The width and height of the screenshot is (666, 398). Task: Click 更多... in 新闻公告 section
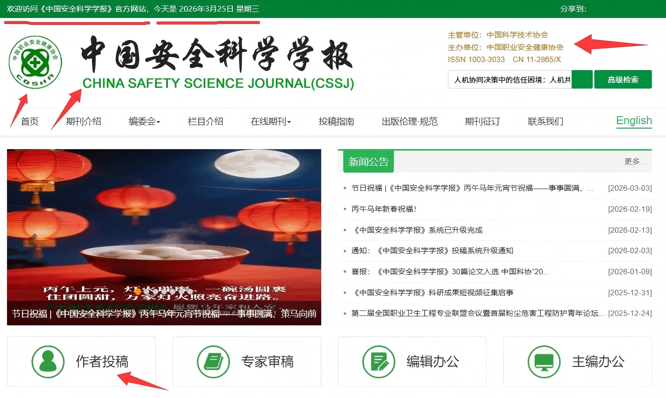[635, 161]
